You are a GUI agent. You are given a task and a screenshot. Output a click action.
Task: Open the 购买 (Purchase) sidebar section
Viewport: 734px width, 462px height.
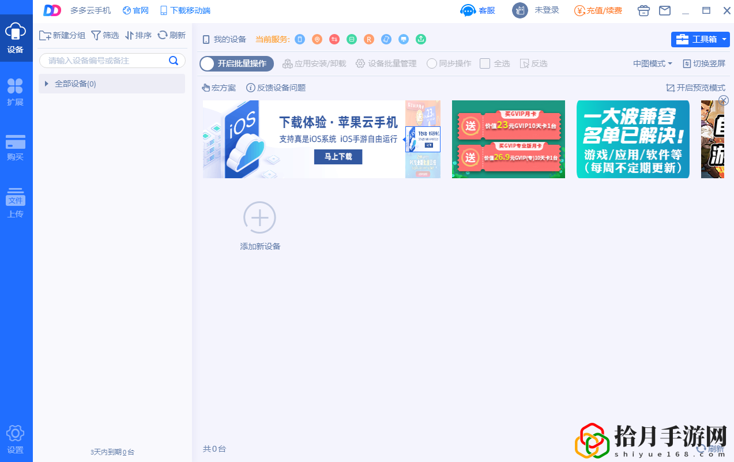(x=16, y=147)
